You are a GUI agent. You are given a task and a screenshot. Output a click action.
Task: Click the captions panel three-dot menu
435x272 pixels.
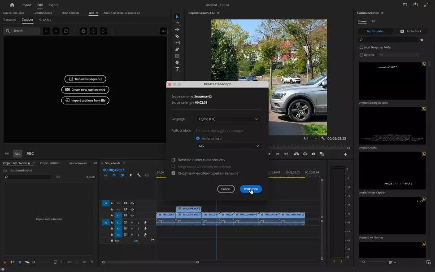pos(163,31)
